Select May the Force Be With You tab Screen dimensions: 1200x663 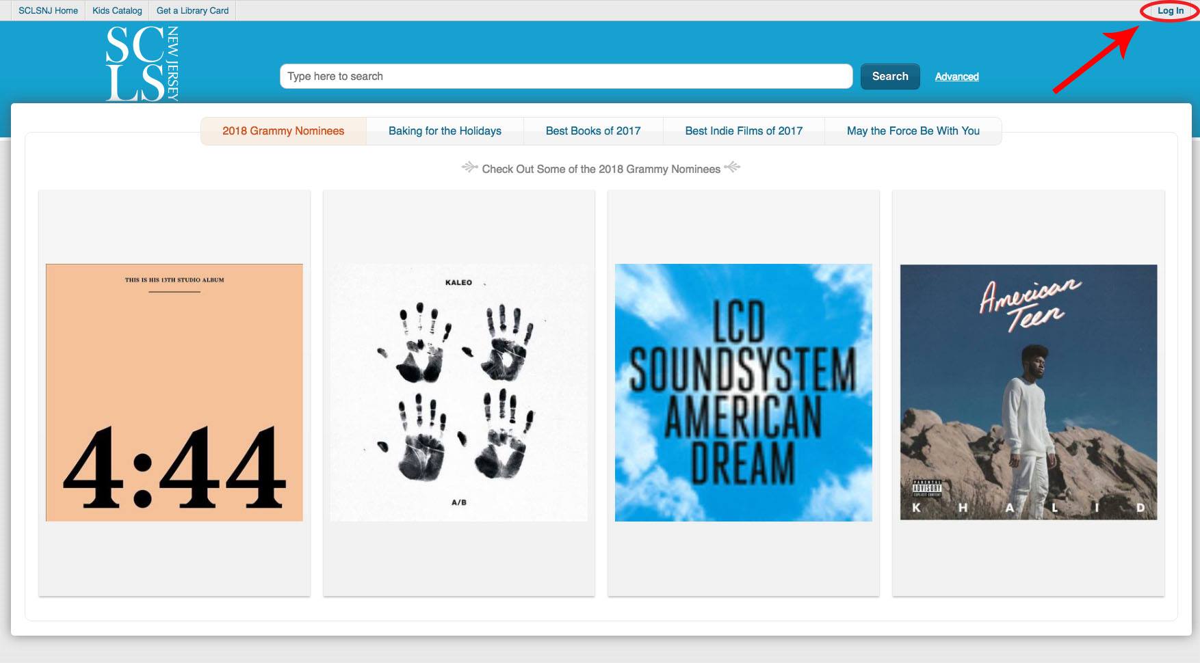pos(913,131)
